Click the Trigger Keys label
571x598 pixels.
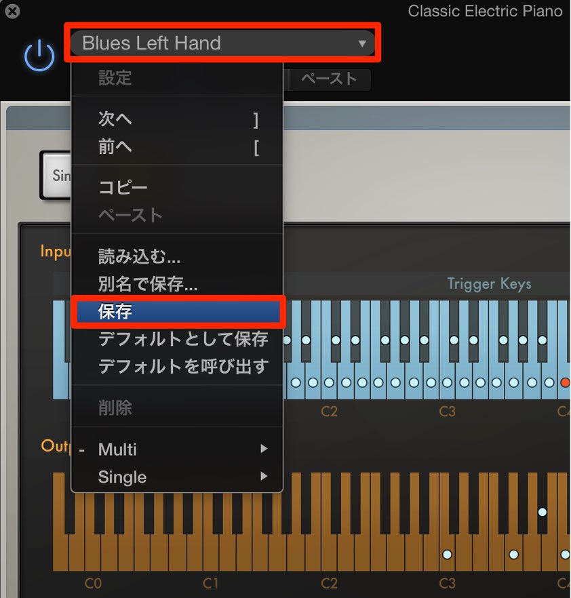[489, 283]
